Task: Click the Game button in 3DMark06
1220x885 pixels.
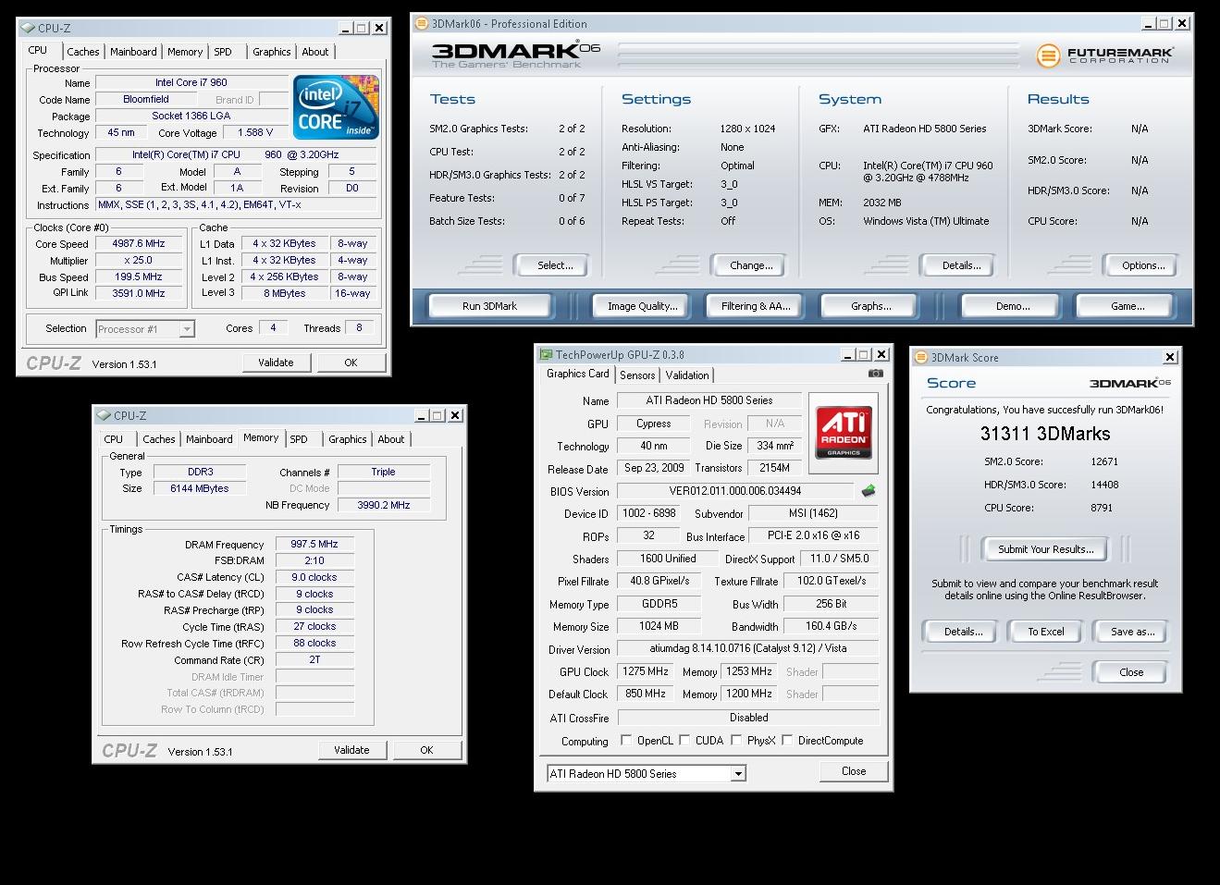Action: (1128, 306)
